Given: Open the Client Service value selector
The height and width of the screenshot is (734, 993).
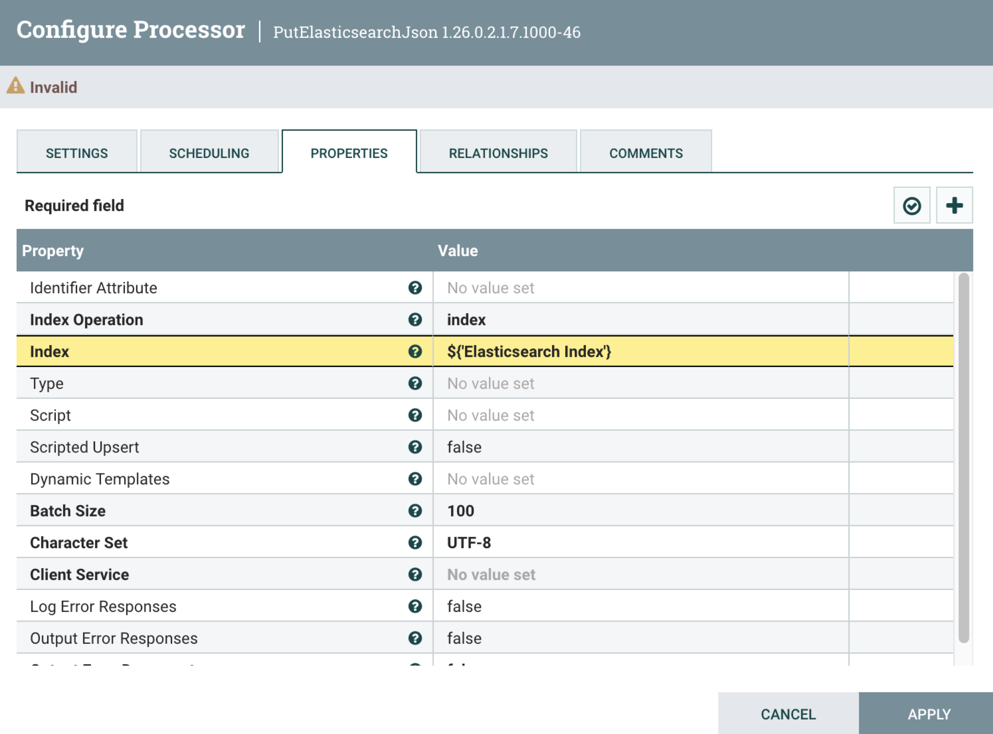Looking at the screenshot, I should pos(640,574).
